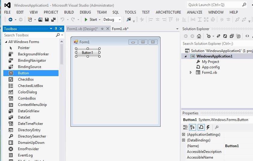Close the Form1.vb [Design] tab
Screen dimensions: 253x161
pos(108,29)
